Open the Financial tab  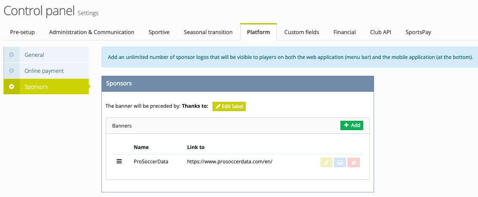point(345,32)
